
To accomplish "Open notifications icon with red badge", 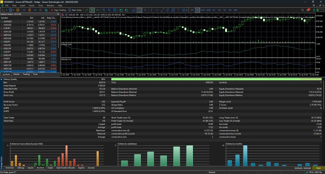I will (308, 10).
